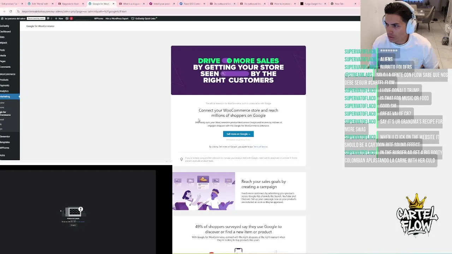The width and height of the screenshot is (452, 254).
Task: Click the browser address bar URL
Action: point(74,11)
